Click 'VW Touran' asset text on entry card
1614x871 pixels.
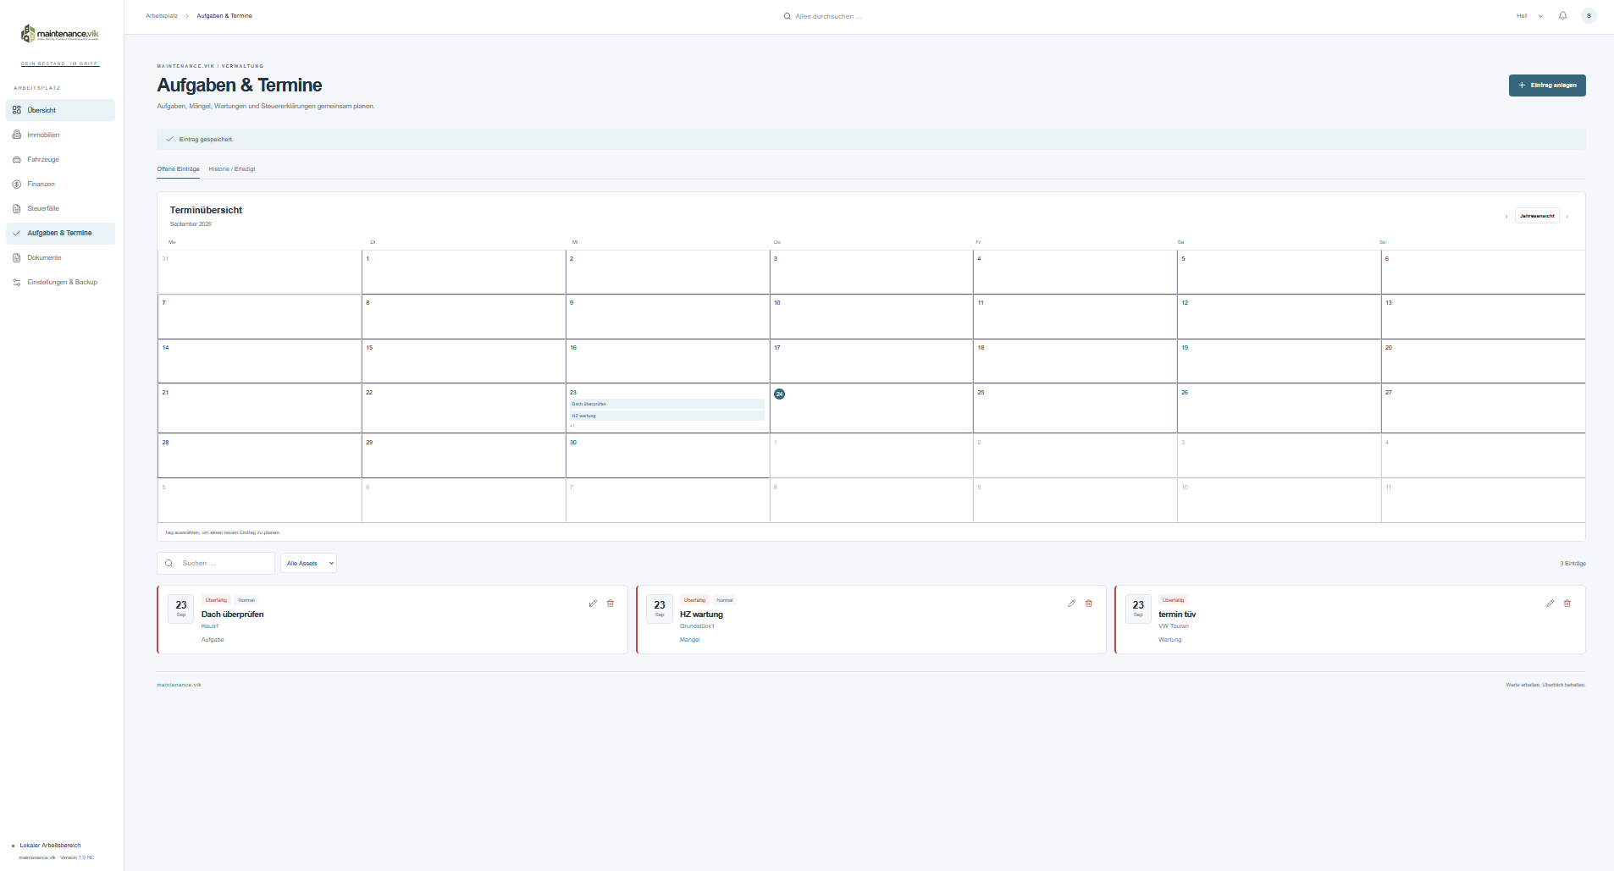pos(1174,626)
